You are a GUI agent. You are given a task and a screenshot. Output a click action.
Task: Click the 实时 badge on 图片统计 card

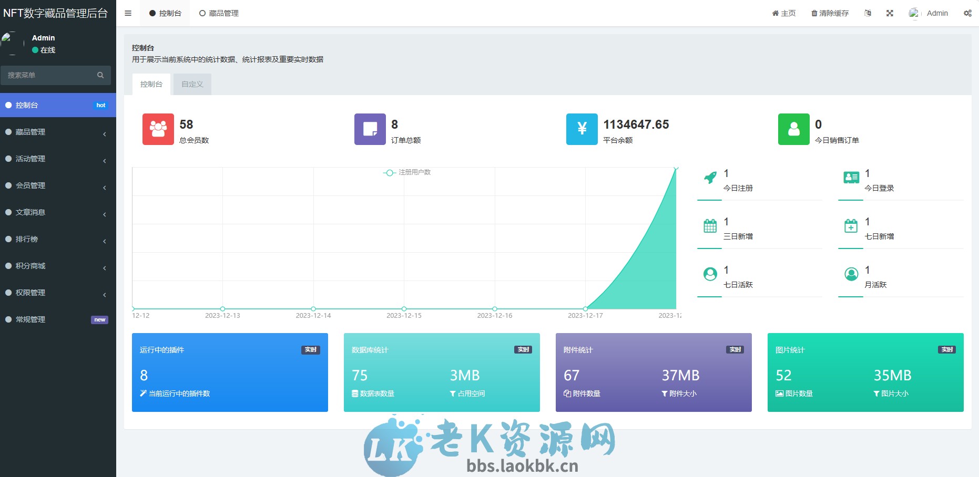tap(946, 349)
